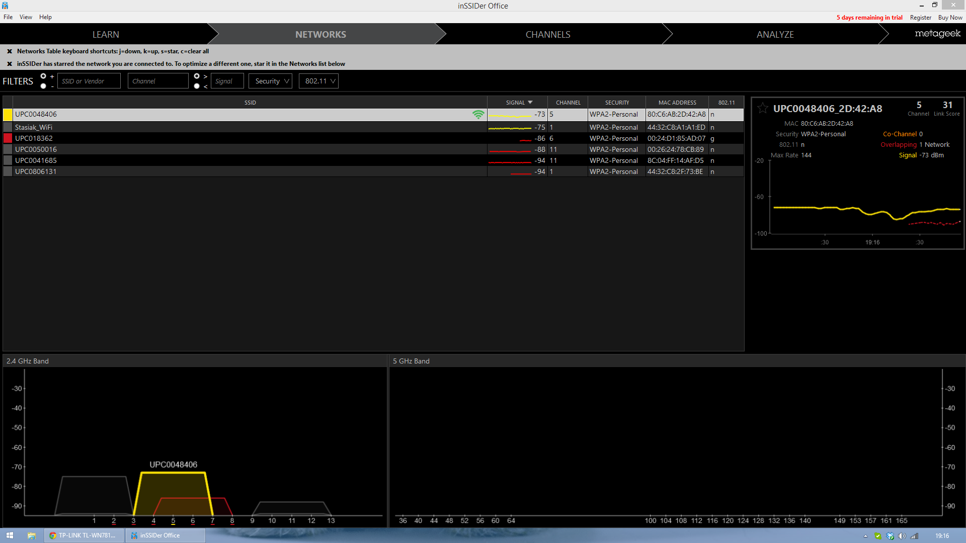
Task: Click the gray color swatch for Stasiak_WiFi
Action: pyautogui.click(x=8, y=127)
